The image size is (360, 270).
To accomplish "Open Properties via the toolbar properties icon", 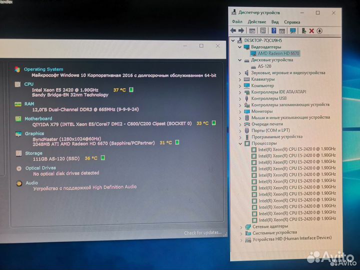I will coord(263,30).
